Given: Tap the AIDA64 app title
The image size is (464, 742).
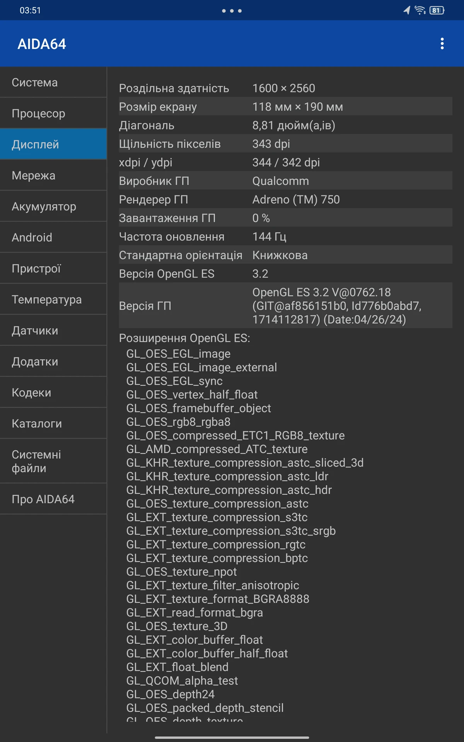Looking at the screenshot, I should point(42,44).
